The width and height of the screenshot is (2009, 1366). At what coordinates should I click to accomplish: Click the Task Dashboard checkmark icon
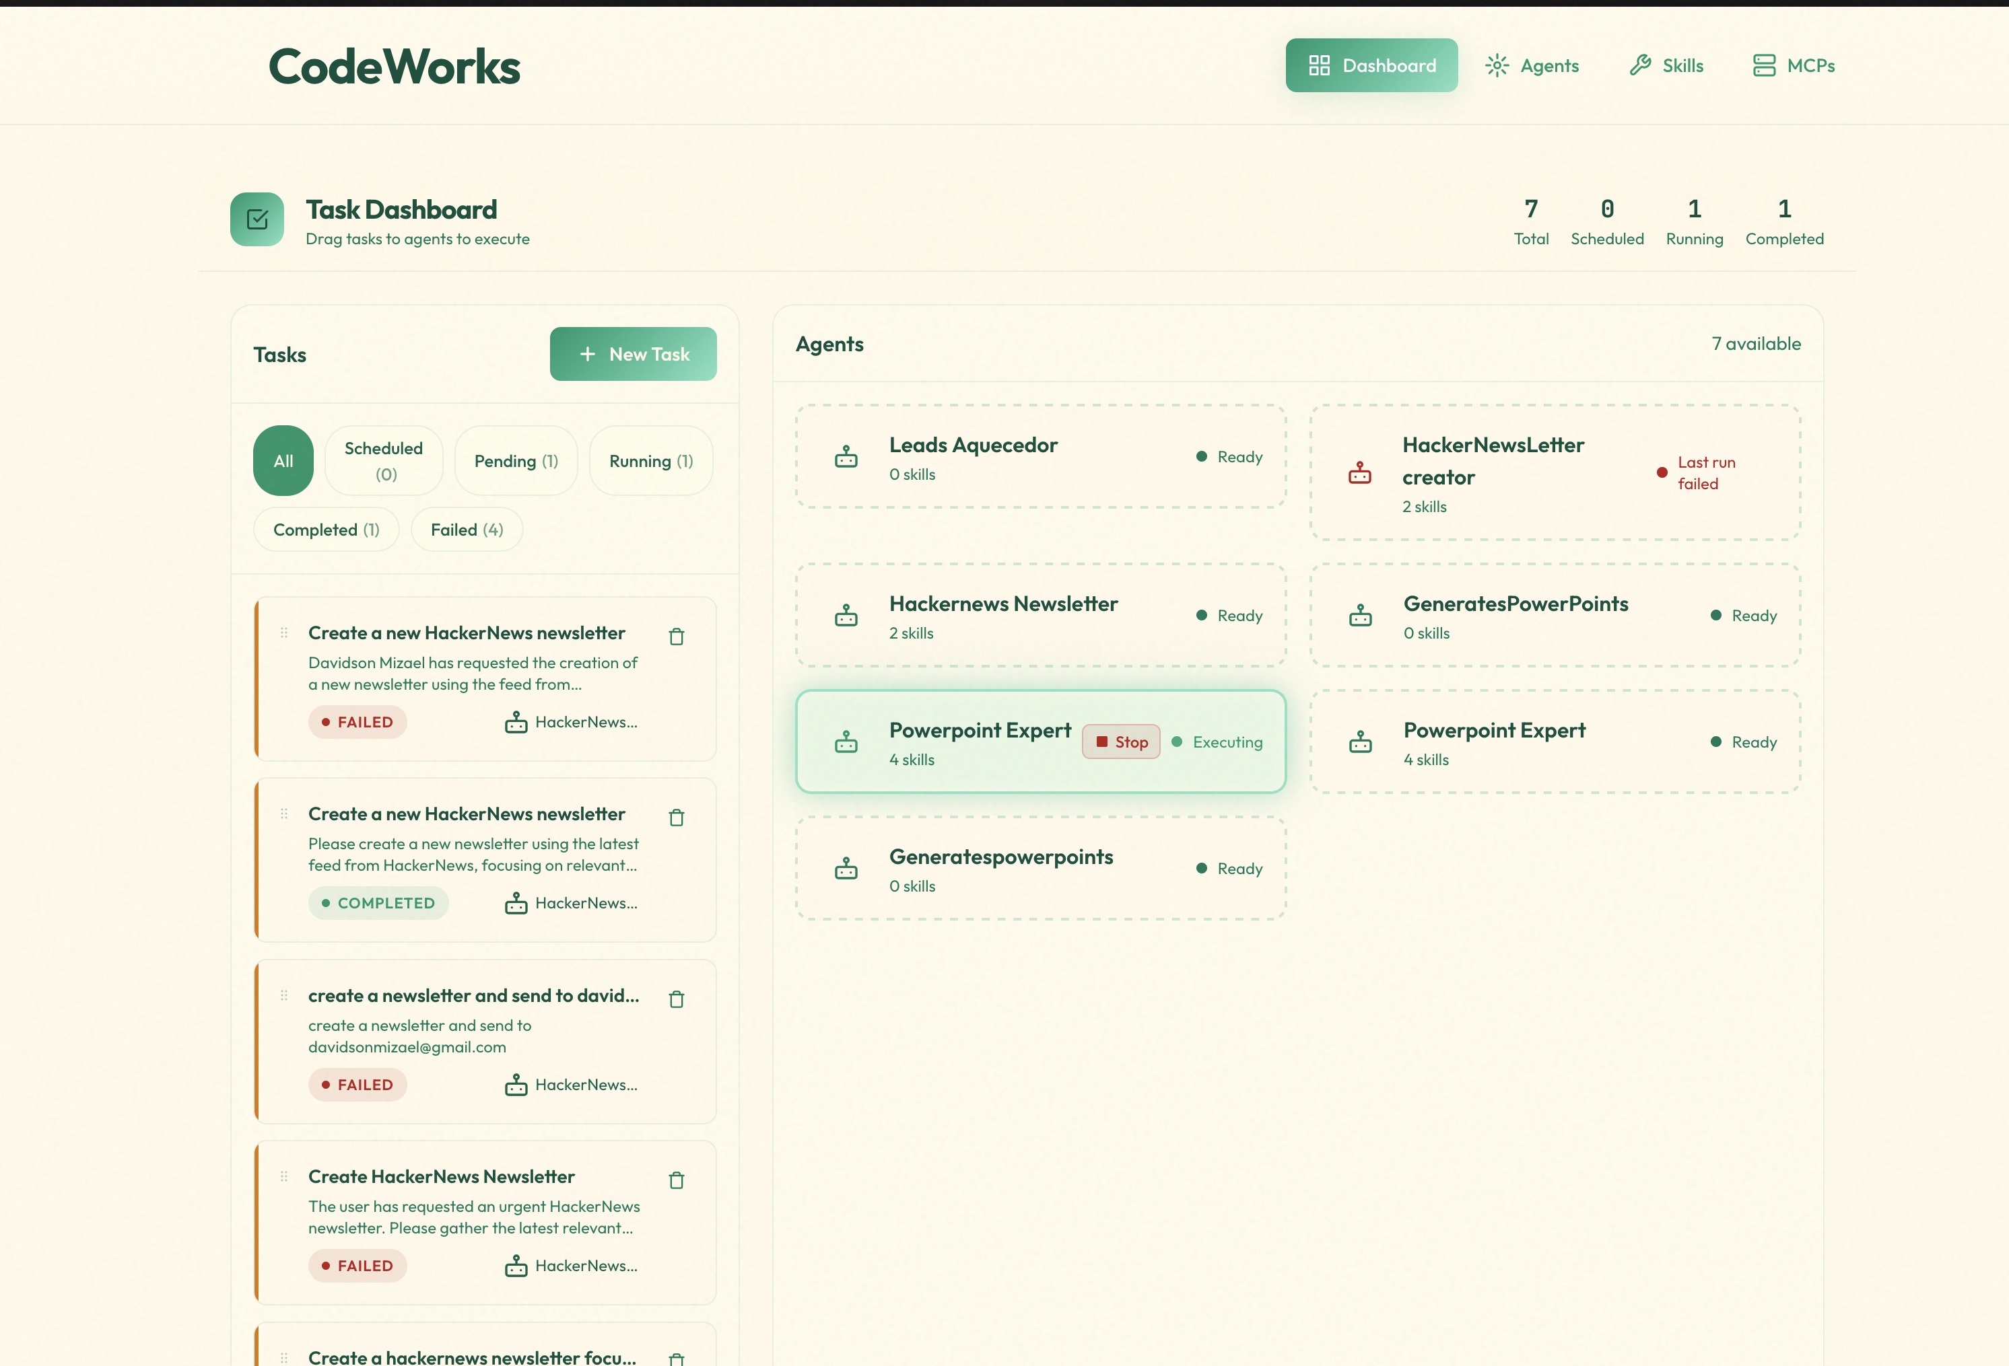(x=257, y=219)
